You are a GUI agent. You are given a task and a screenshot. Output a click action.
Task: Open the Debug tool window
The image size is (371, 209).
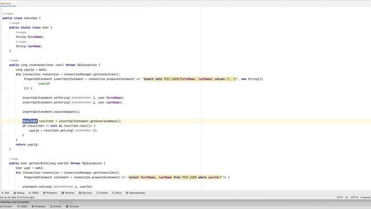pyautogui.click(x=19, y=193)
